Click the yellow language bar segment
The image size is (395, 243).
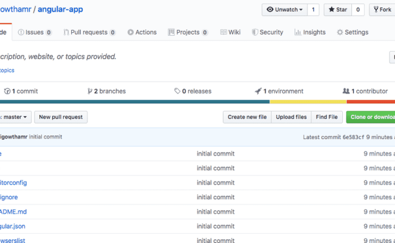pyautogui.click(x=308, y=101)
